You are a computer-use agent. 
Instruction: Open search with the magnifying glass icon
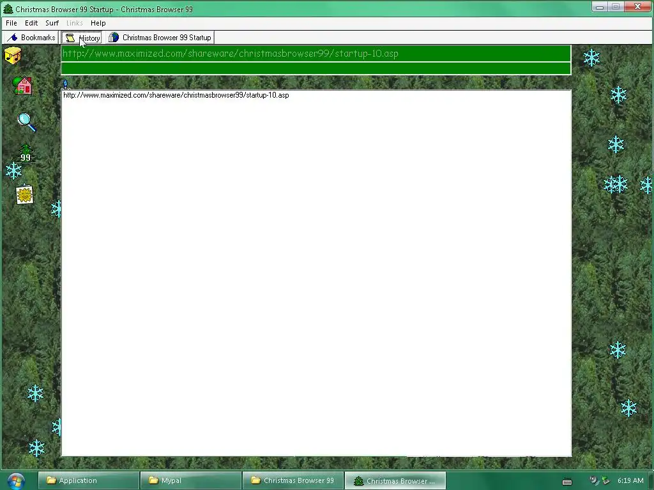click(27, 122)
